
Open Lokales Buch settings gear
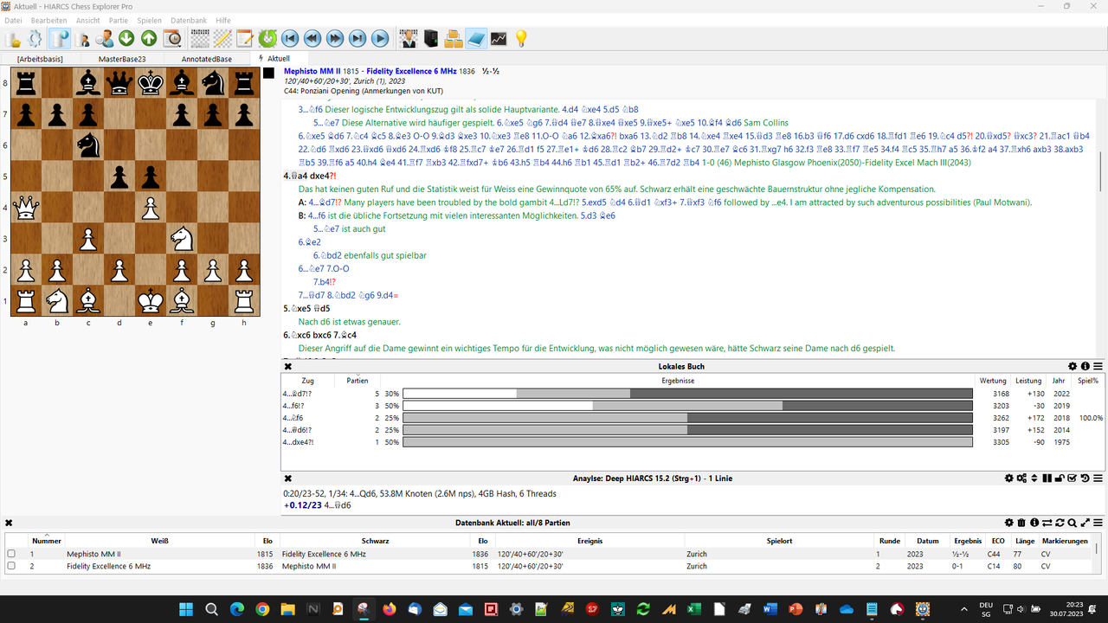(1073, 367)
